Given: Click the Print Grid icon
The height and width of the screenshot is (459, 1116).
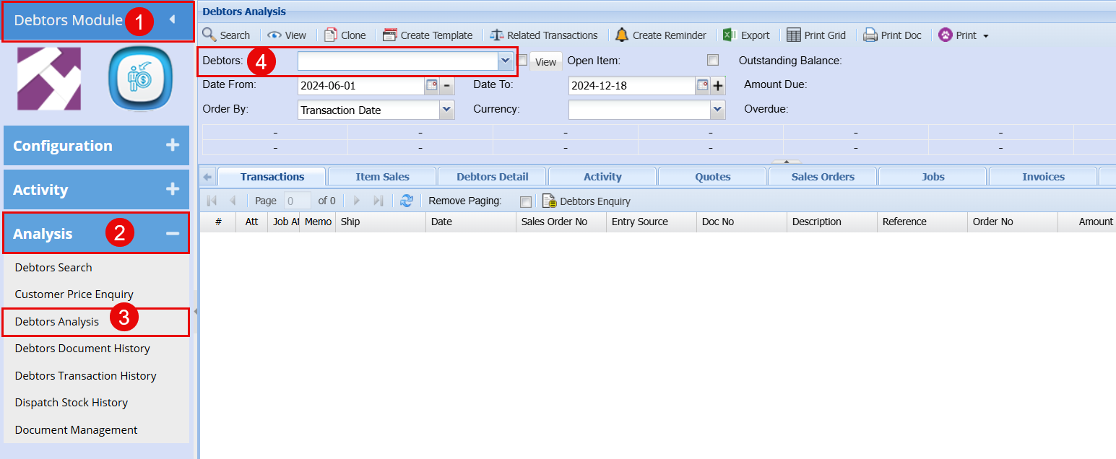Looking at the screenshot, I should [794, 35].
